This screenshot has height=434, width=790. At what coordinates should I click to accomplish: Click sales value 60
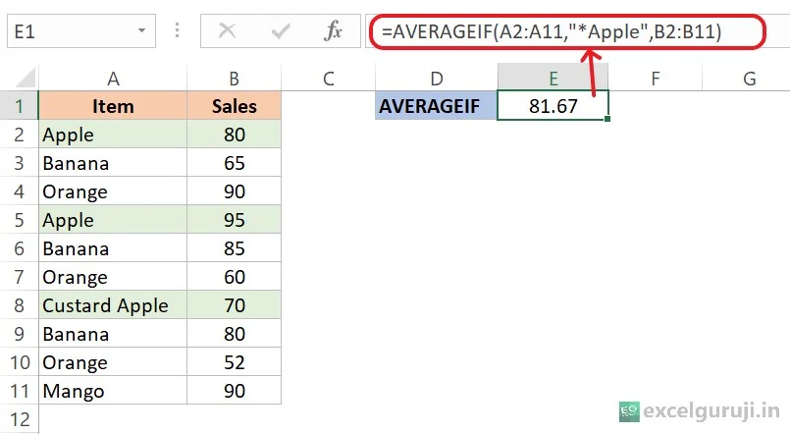coord(234,276)
